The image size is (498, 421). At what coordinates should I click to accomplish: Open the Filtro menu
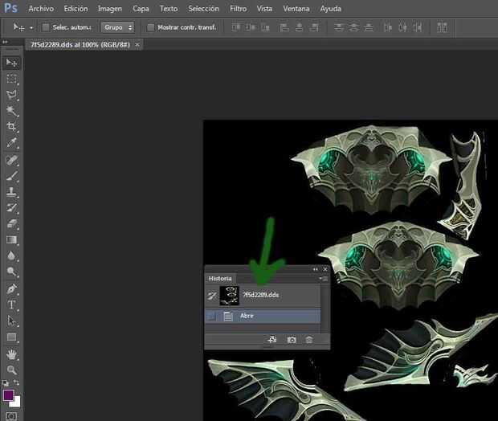pos(238,8)
